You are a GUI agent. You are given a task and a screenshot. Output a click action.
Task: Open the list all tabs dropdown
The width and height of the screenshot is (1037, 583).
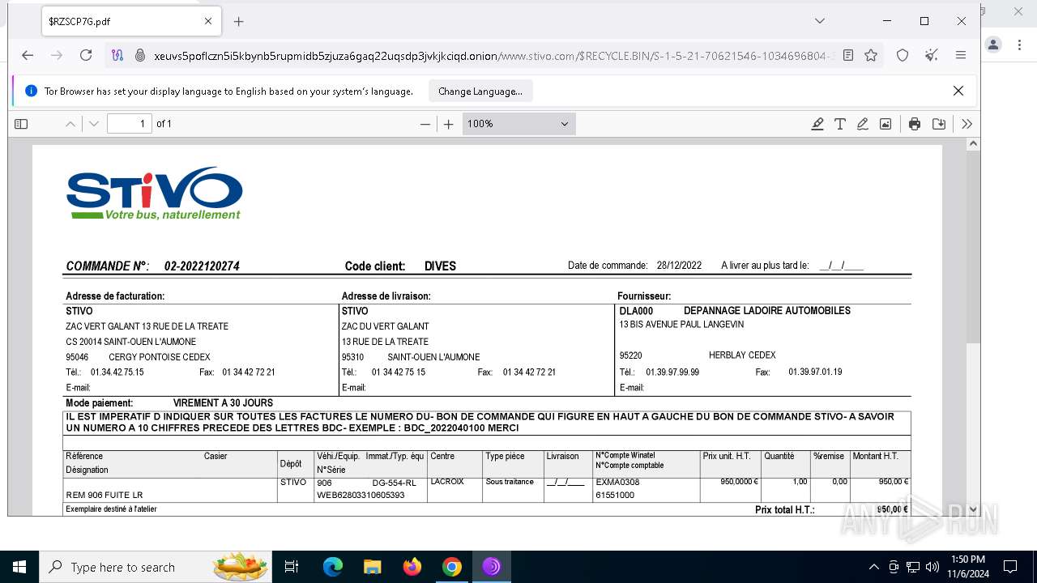pyautogui.click(x=820, y=21)
